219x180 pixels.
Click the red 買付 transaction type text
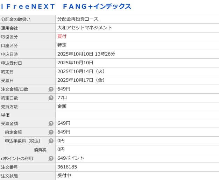point(62,36)
